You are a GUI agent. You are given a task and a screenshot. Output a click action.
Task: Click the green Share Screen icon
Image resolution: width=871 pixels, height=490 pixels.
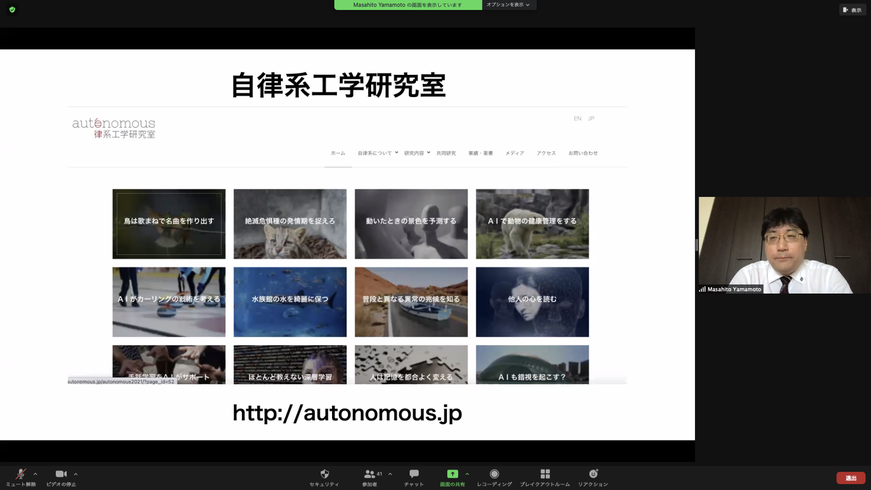[x=452, y=474]
